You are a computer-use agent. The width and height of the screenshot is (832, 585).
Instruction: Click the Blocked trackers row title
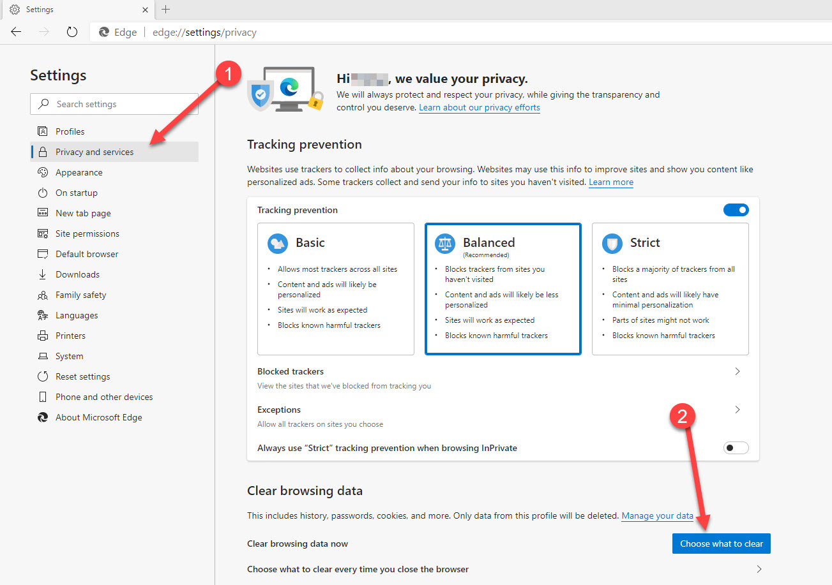point(291,371)
